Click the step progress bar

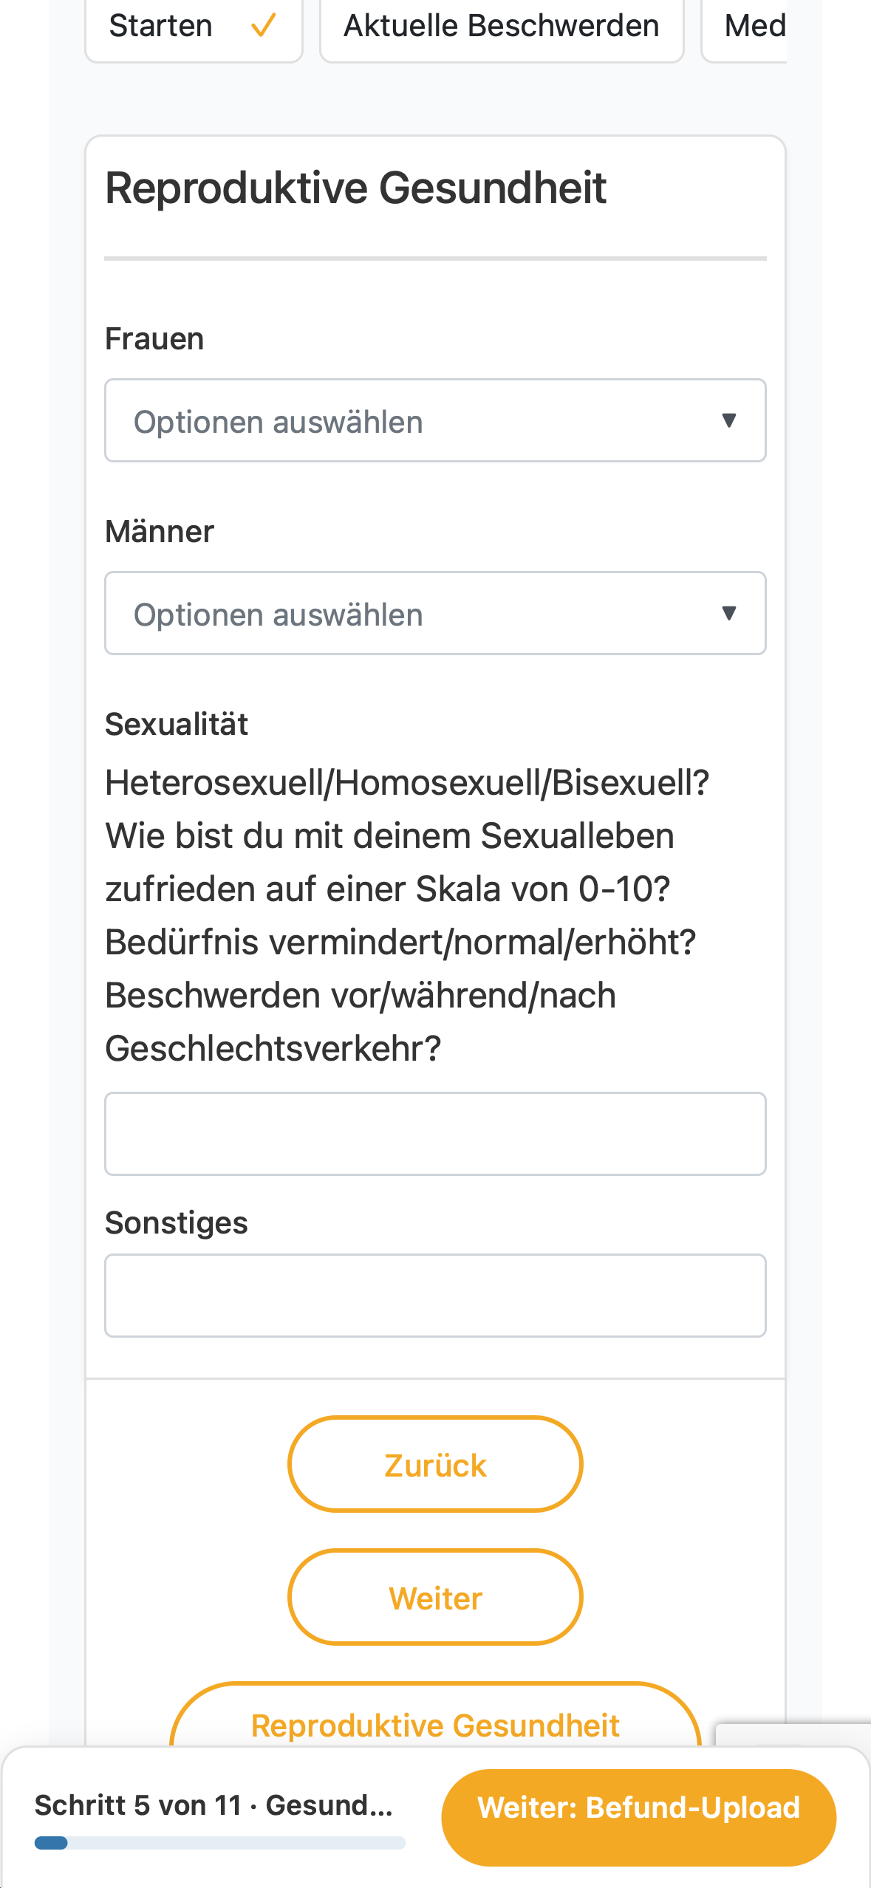(220, 1843)
